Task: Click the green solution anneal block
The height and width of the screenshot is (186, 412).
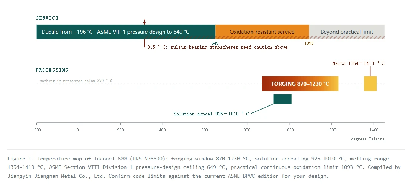Action: click(282, 99)
